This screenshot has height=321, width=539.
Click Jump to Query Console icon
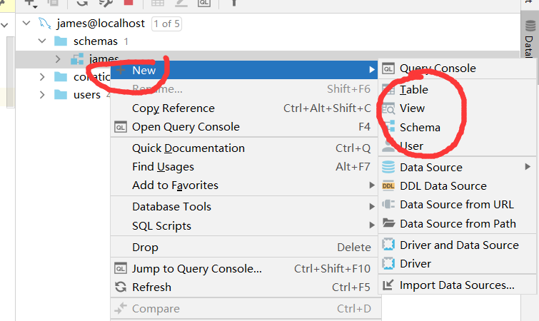(x=121, y=268)
